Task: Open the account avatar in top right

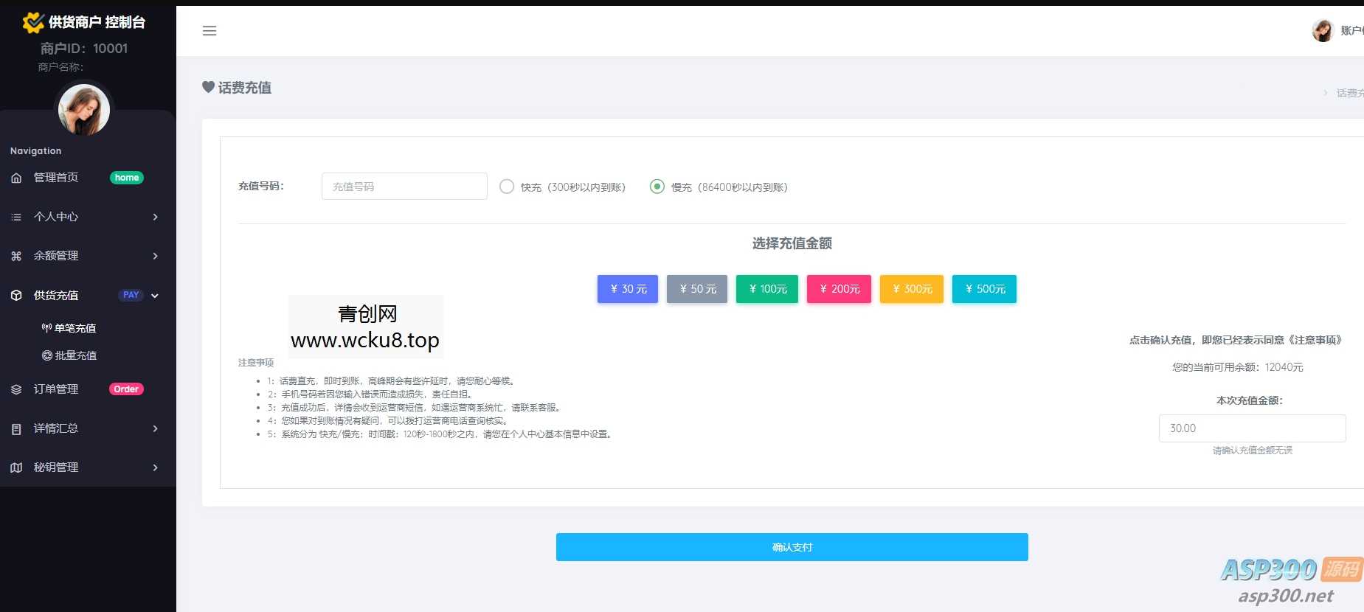Action: (x=1323, y=31)
